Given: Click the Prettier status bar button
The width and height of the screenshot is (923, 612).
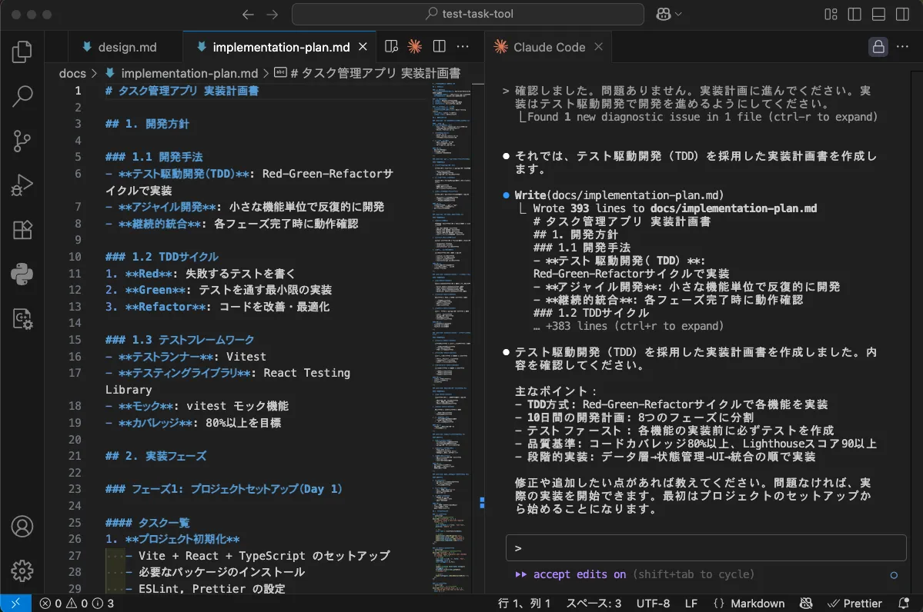Looking at the screenshot, I should [854, 604].
